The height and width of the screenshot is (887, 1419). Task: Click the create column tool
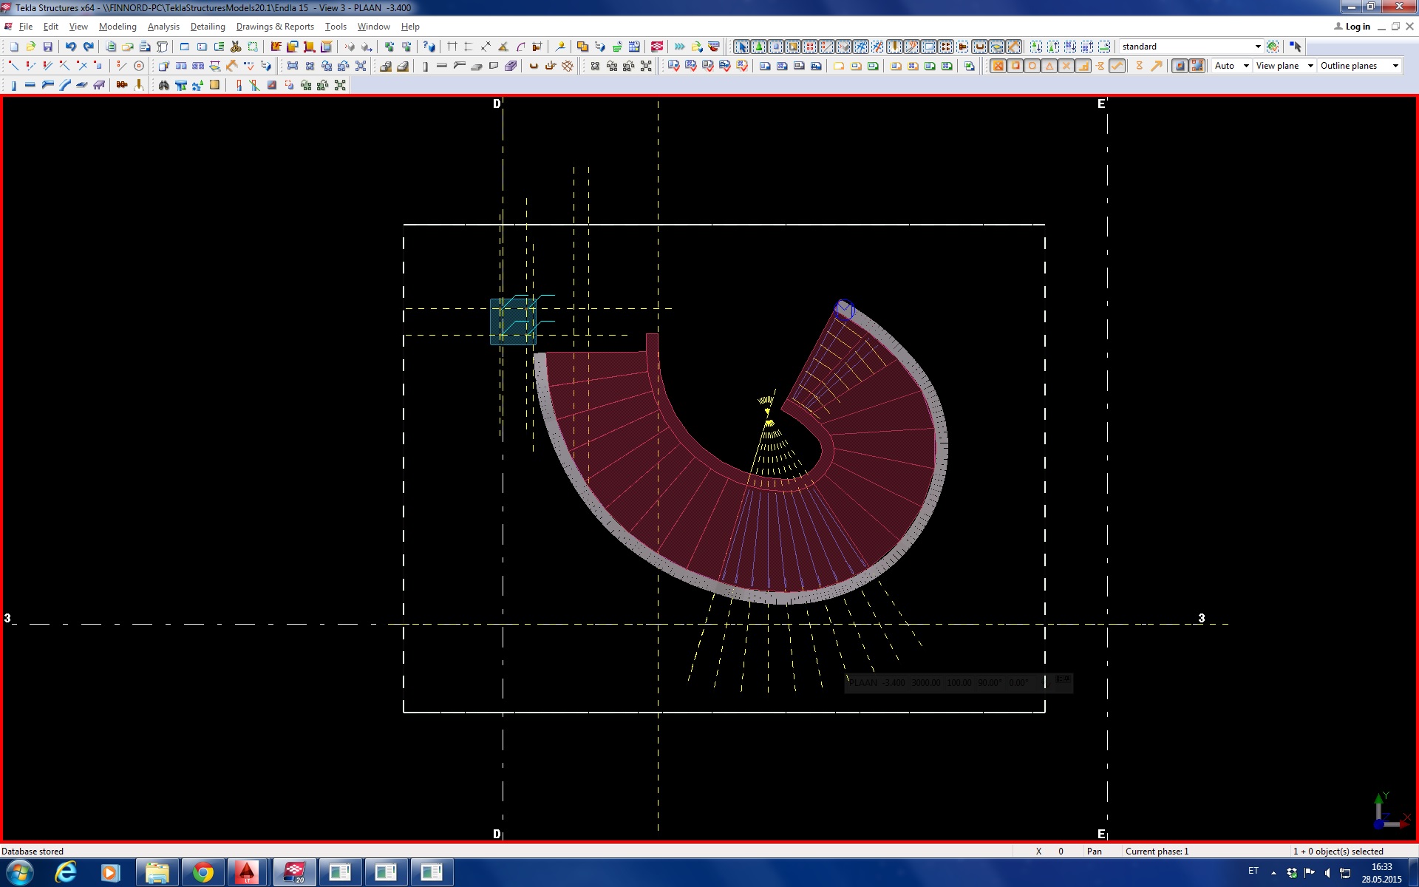(13, 86)
